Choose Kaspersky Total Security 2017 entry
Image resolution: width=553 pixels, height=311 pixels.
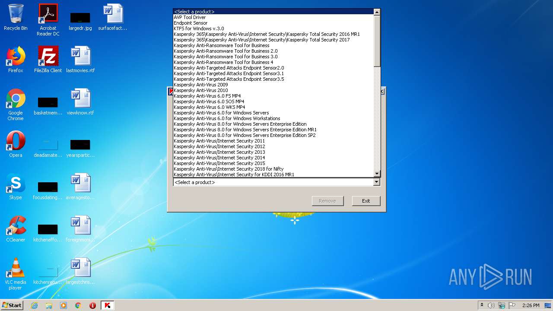[273, 40]
